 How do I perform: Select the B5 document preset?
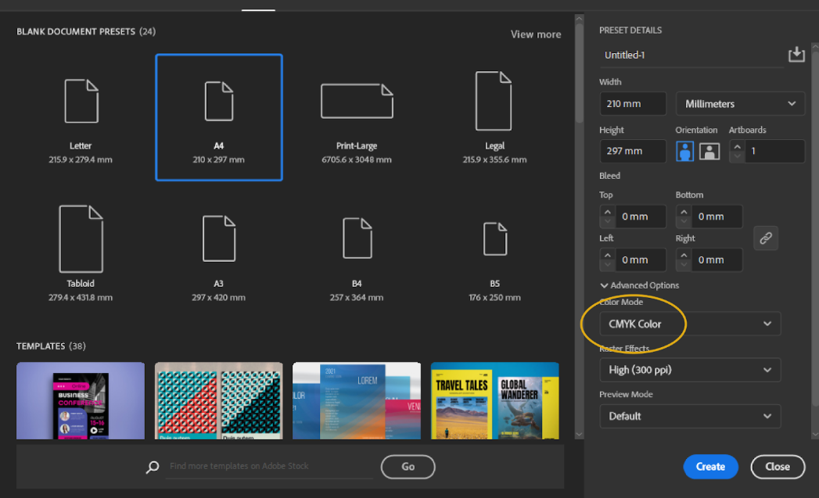click(x=494, y=239)
